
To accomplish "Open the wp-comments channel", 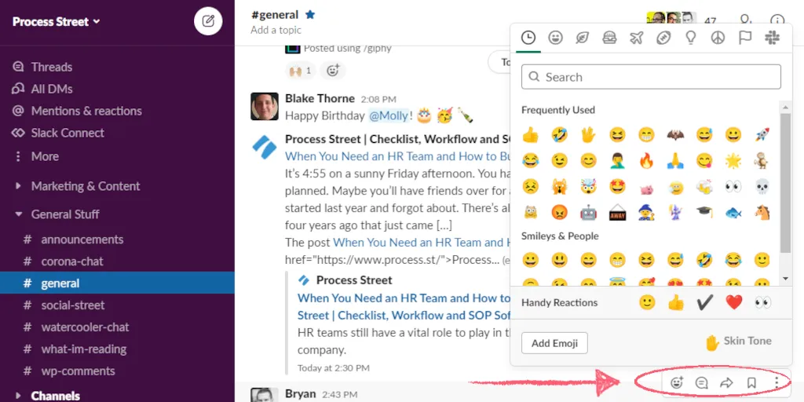I will tap(78, 371).
